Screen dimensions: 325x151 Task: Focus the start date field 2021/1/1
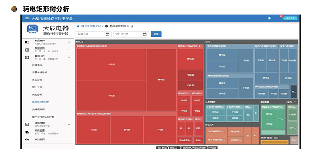(x=93, y=34)
